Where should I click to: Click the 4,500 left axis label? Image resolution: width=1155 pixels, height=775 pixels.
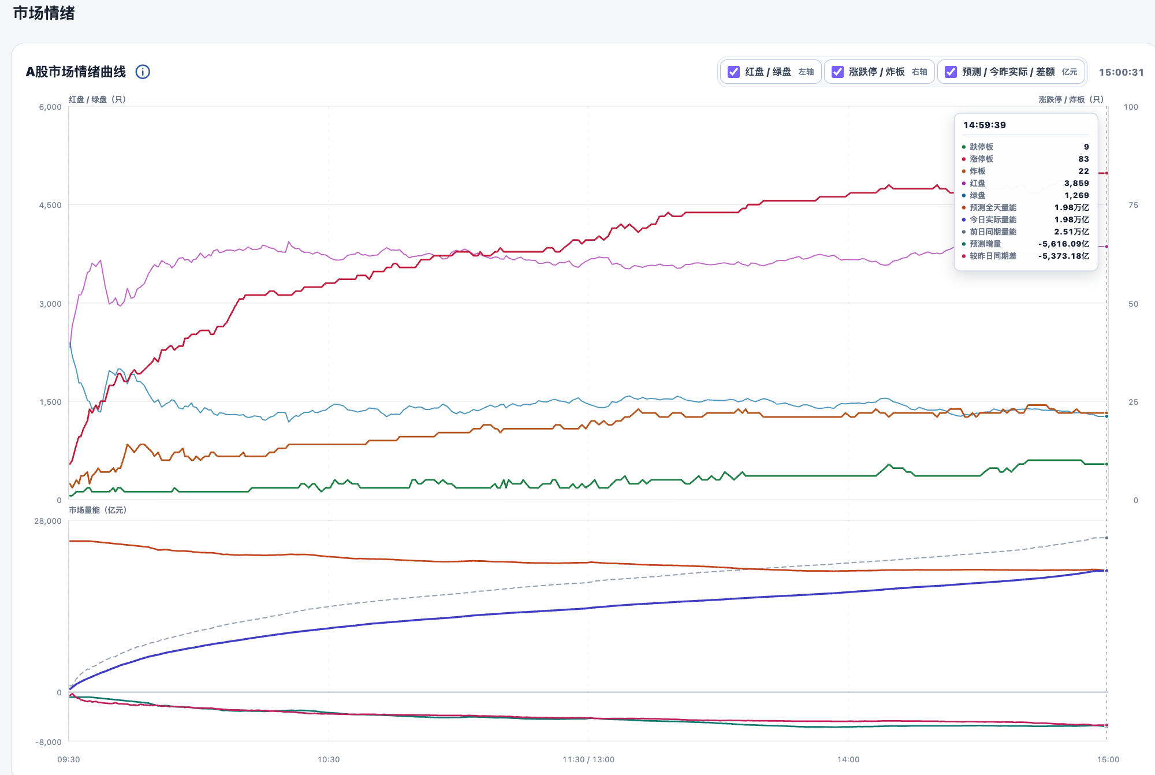click(x=50, y=205)
